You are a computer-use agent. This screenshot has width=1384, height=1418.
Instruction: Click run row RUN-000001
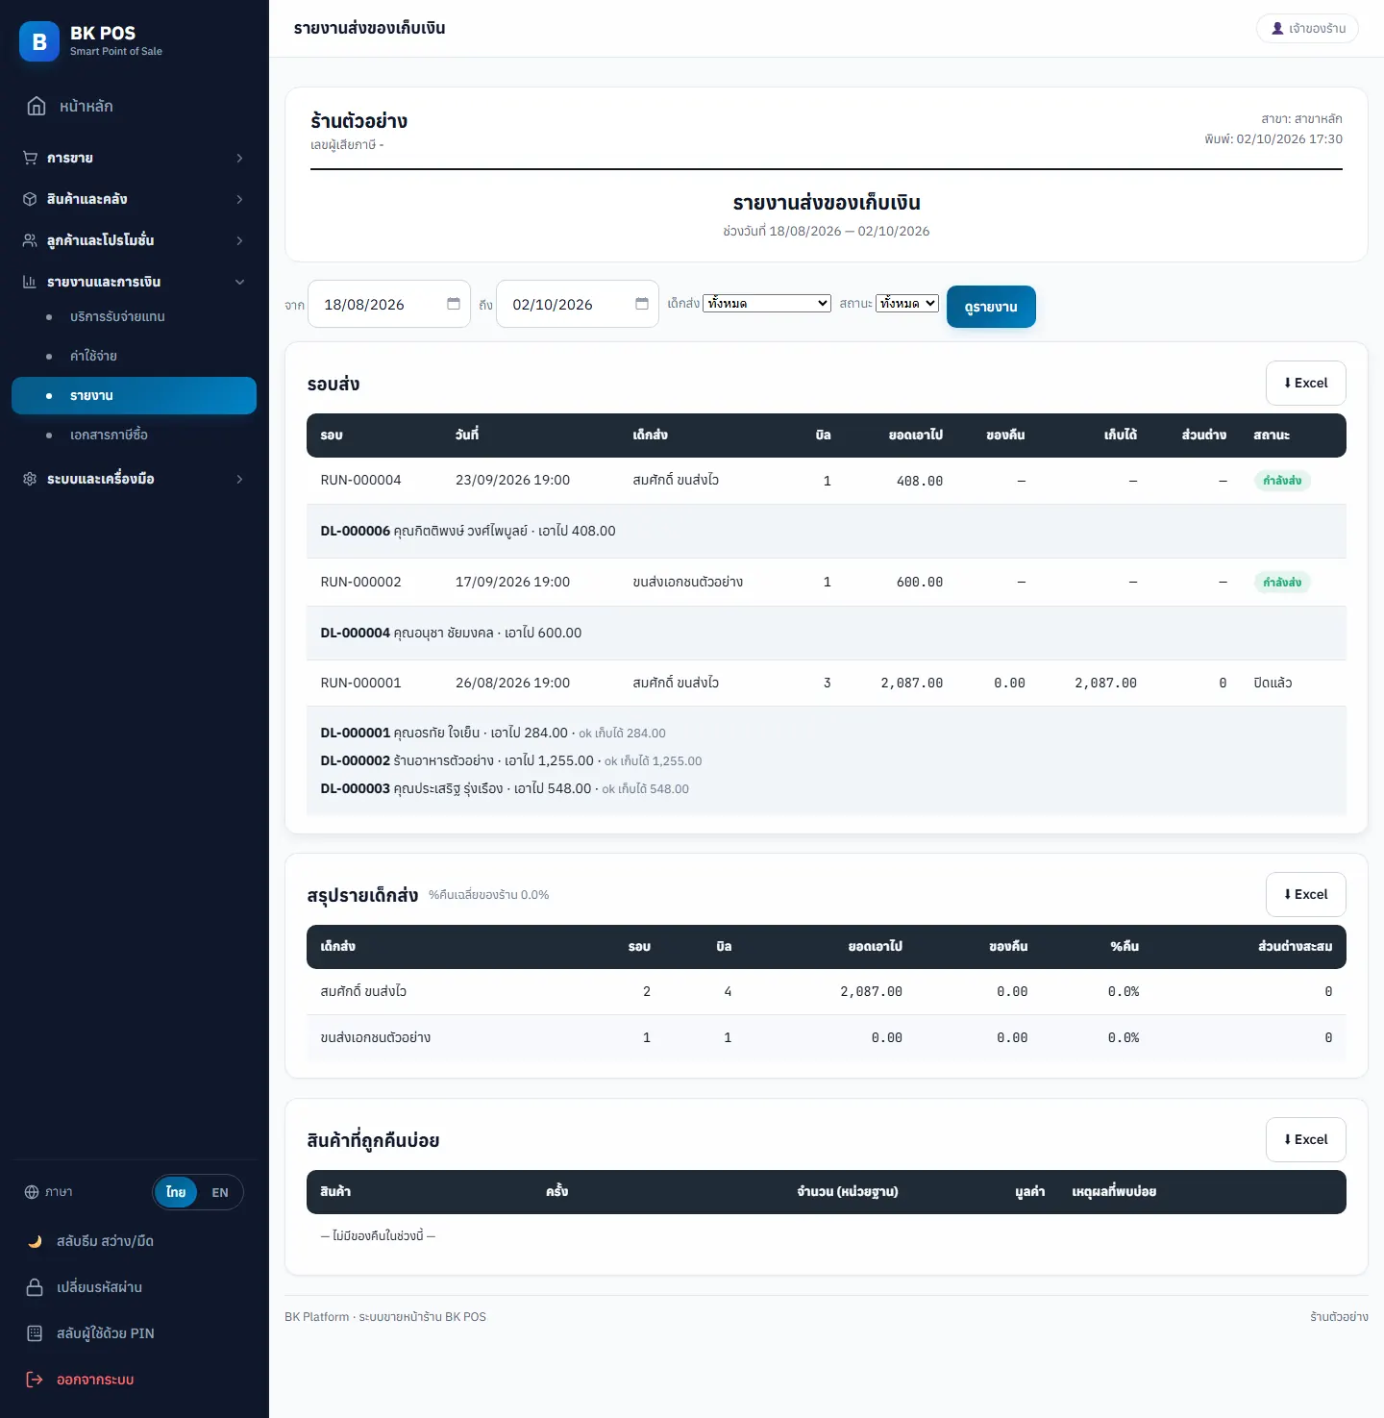click(x=827, y=683)
